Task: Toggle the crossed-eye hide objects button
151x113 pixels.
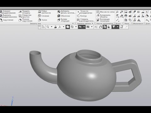Action: pos(80,27)
